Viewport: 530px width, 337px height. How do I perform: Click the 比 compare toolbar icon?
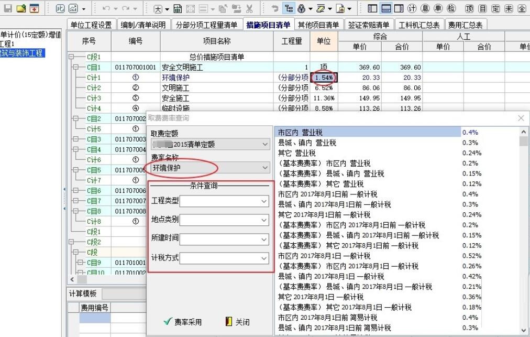coord(60,8)
